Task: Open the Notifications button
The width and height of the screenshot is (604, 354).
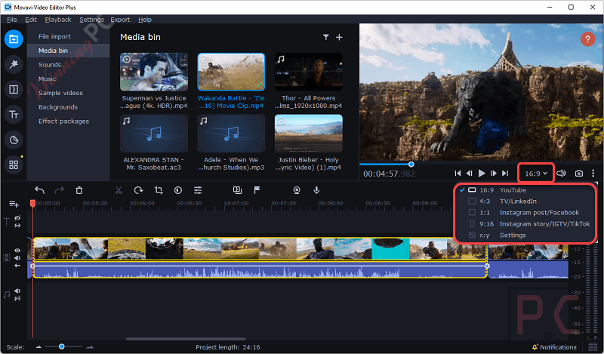Action: pos(554,347)
